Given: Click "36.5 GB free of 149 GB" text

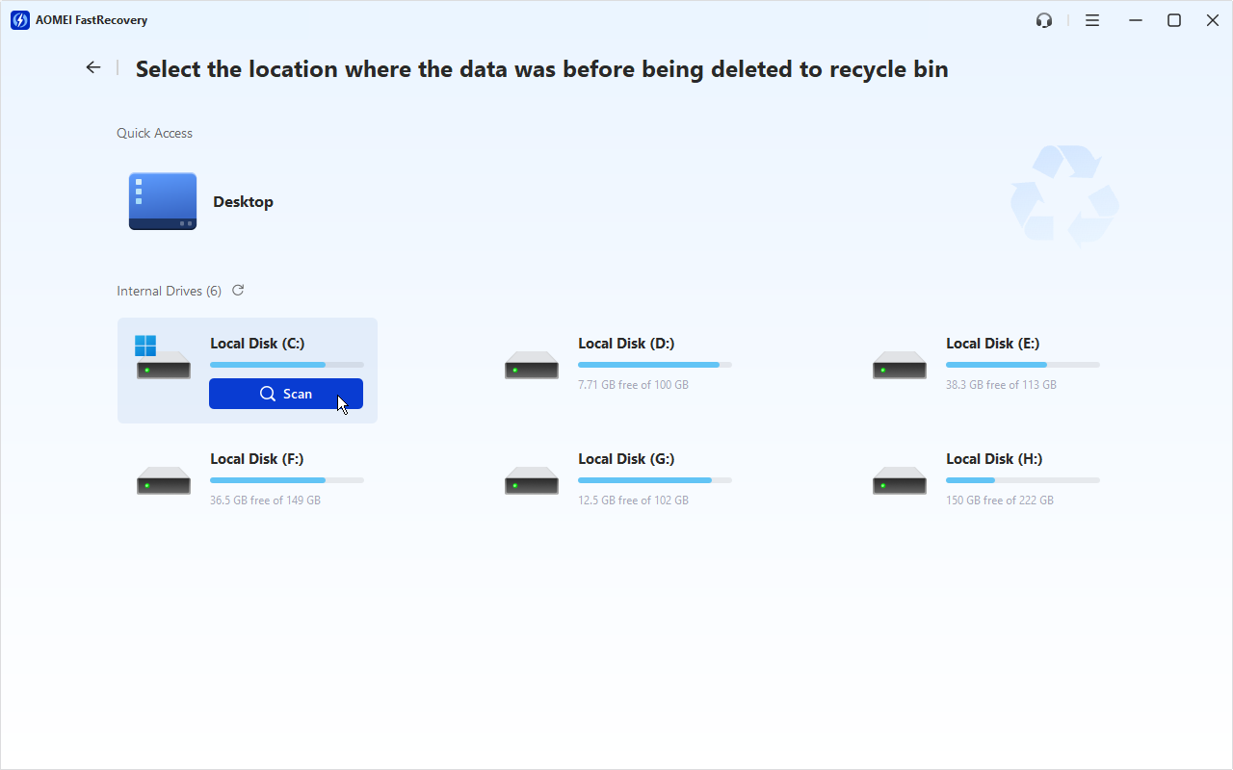Looking at the screenshot, I should pos(265,500).
